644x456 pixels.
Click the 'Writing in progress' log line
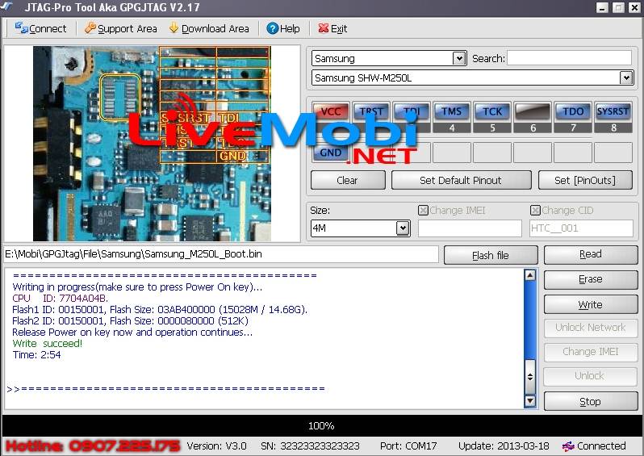pyautogui.click(x=137, y=287)
